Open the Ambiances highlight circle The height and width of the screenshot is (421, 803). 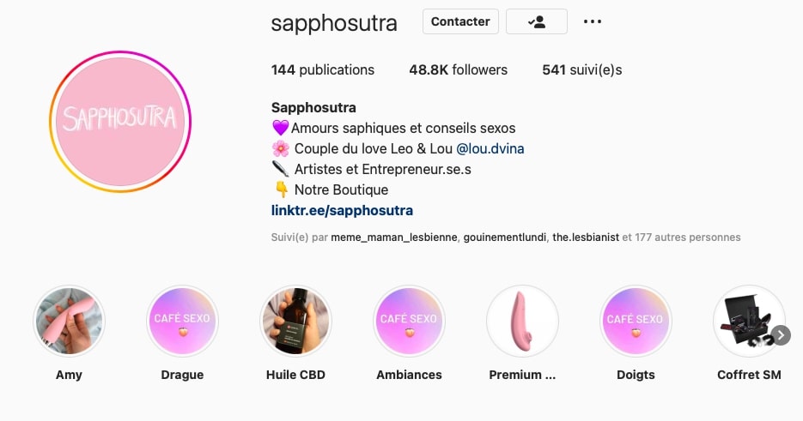(409, 321)
